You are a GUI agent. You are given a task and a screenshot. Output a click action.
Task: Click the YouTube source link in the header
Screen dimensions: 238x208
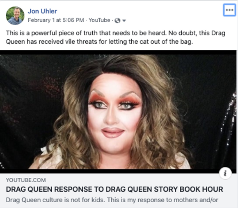coord(99,20)
